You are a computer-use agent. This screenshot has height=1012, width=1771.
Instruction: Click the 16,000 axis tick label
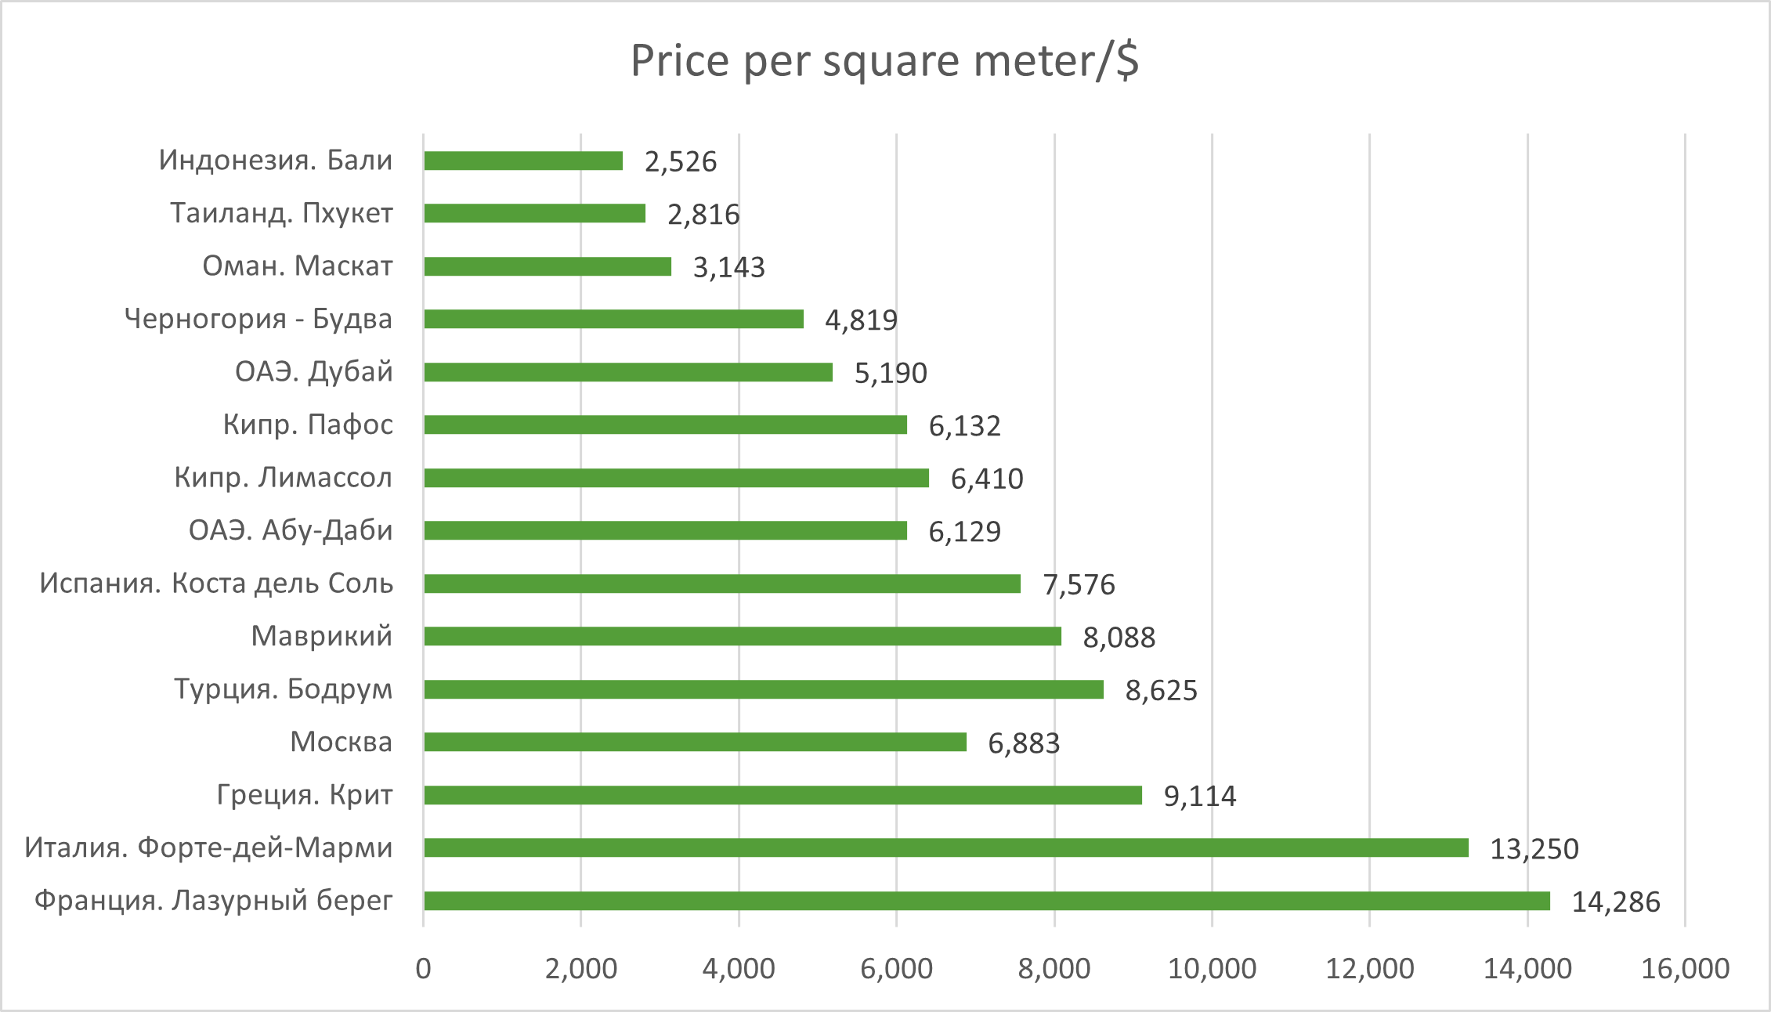(x=1685, y=969)
